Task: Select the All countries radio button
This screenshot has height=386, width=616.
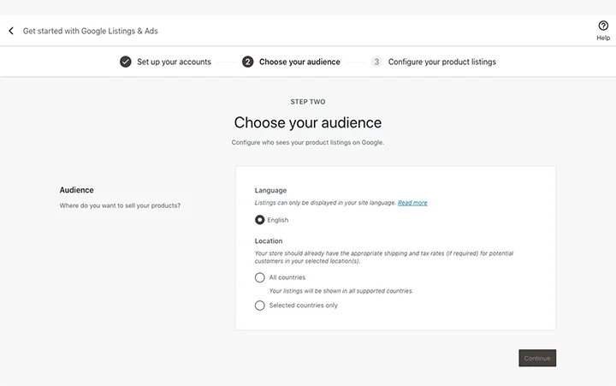Action: coord(260,277)
